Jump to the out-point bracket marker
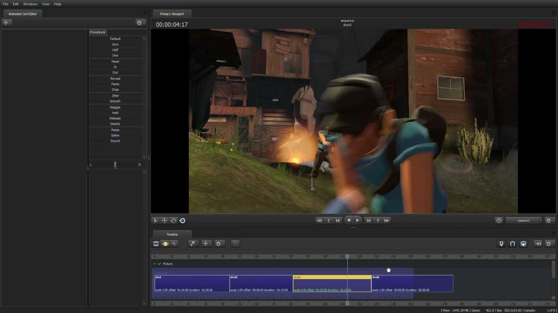The height and width of the screenshot is (313, 558). [x=378, y=220]
